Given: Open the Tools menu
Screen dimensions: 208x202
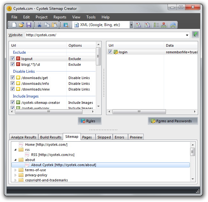Looking at the screenshot, I should (x=91, y=17).
